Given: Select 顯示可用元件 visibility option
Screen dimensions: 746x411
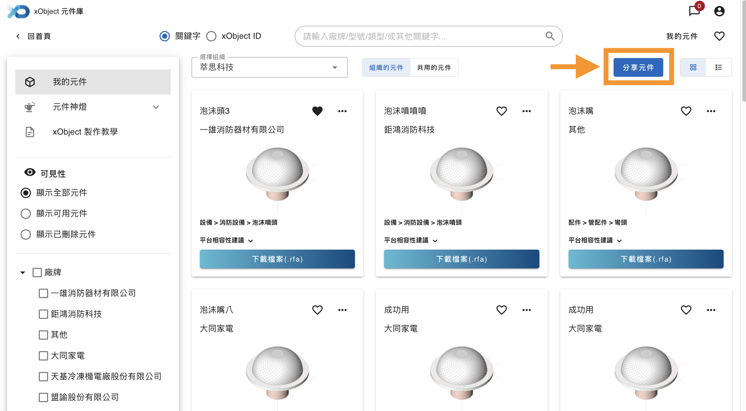Looking at the screenshot, I should 26,214.
